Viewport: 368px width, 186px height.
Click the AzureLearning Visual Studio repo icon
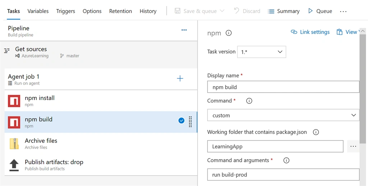click(x=17, y=56)
